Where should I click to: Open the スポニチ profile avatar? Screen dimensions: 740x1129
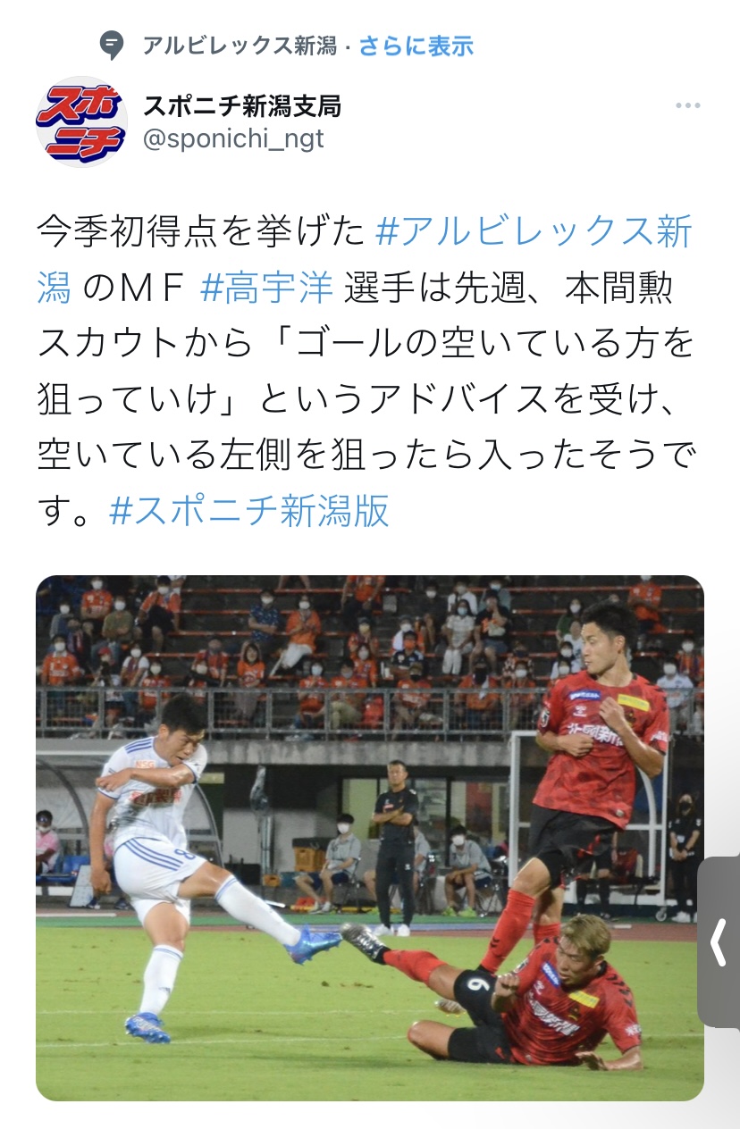tap(81, 122)
